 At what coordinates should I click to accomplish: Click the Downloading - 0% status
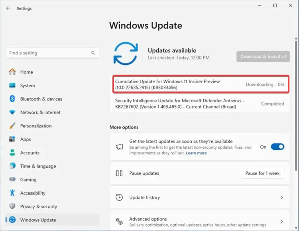tap(265, 84)
